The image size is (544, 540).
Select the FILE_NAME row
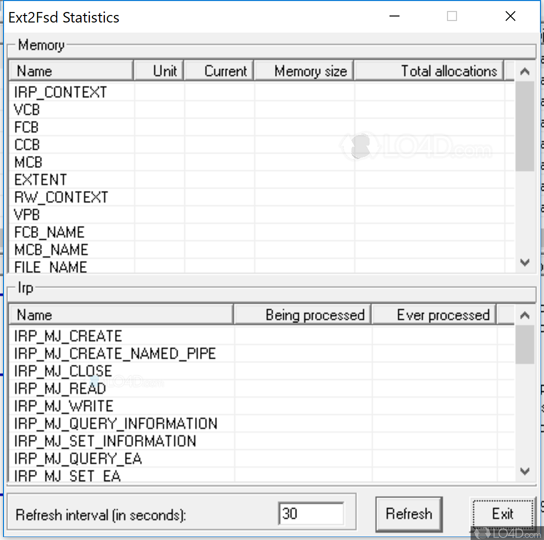[x=262, y=266]
